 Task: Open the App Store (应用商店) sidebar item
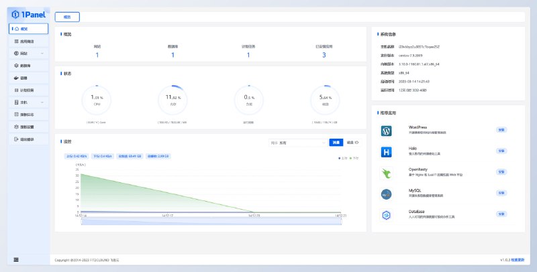(28, 42)
